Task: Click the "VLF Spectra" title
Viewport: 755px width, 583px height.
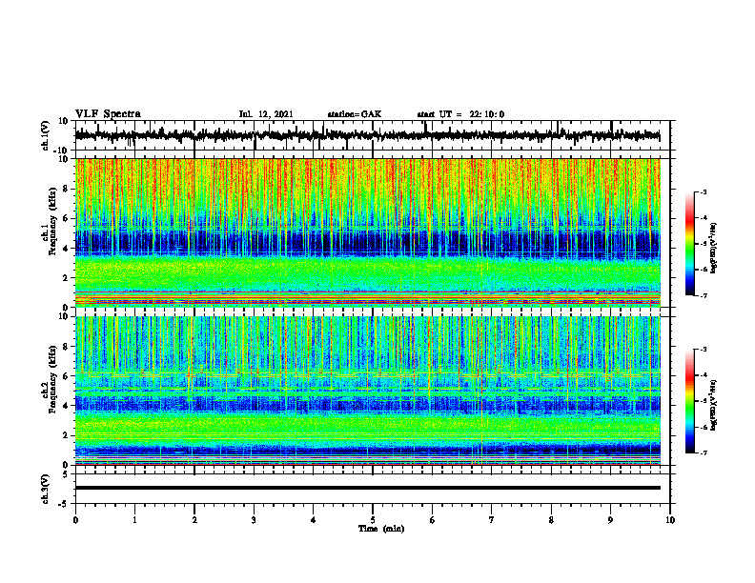Action: (x=108, y=114)
